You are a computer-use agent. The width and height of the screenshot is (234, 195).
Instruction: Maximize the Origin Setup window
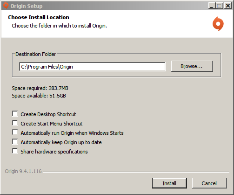click(220, 6)
